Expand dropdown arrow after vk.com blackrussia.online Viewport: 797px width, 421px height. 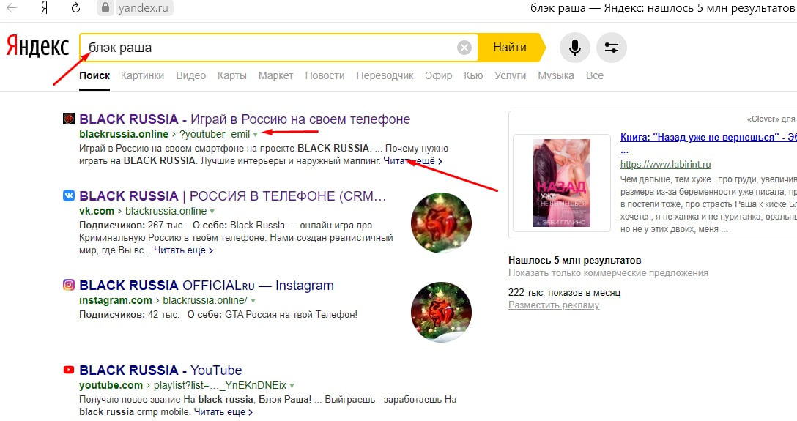212,212
